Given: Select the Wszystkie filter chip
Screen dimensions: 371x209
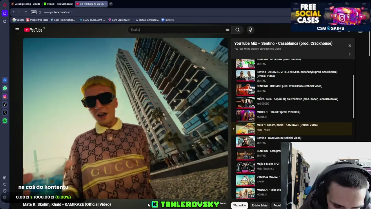Looking at the screenshot, I should coord(239,205).
